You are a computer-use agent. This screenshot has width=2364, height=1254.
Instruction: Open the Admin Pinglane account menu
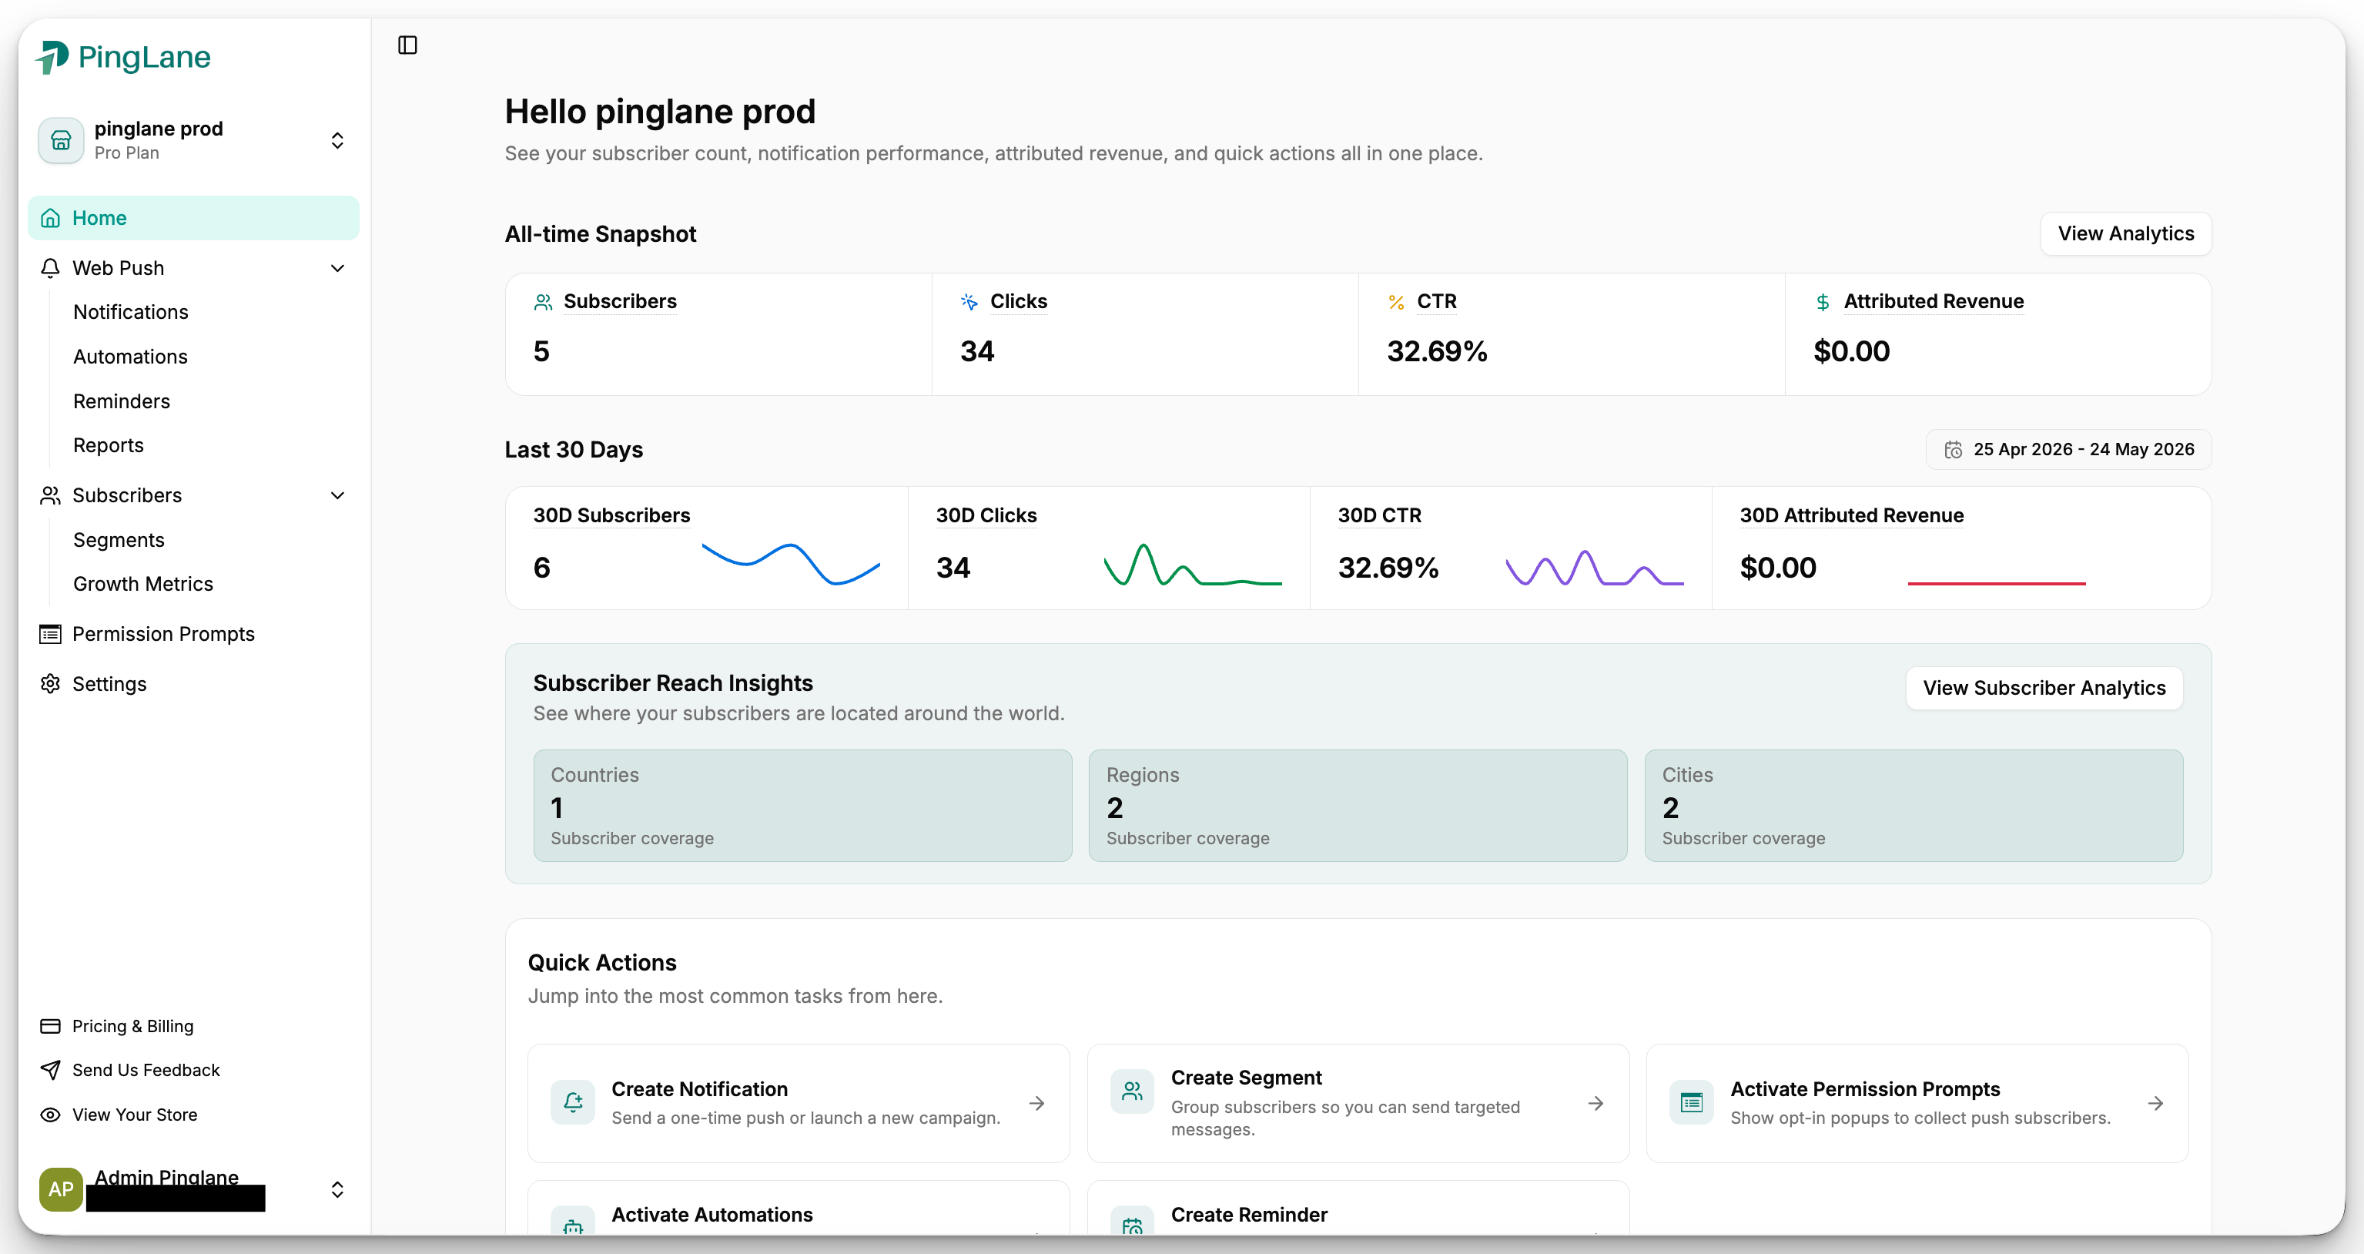pos(193,1190)
